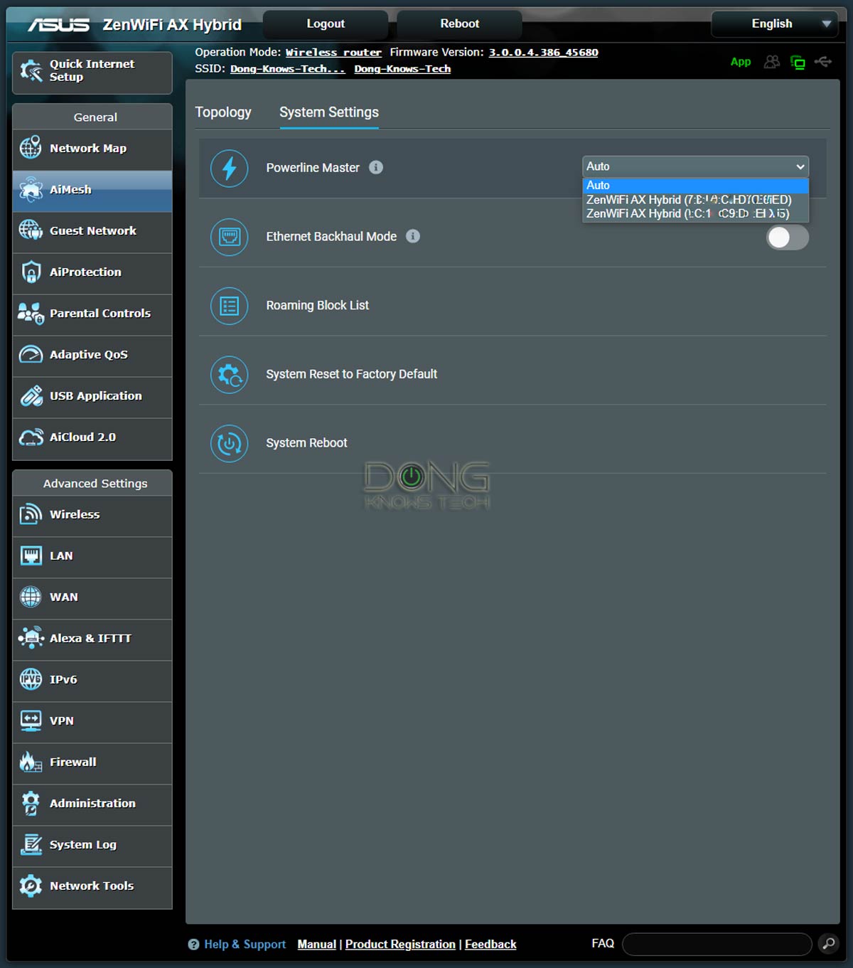Open Quick Internet Setup wizard icon
This screenshot has width=853, height=968.
coord(31,70)
